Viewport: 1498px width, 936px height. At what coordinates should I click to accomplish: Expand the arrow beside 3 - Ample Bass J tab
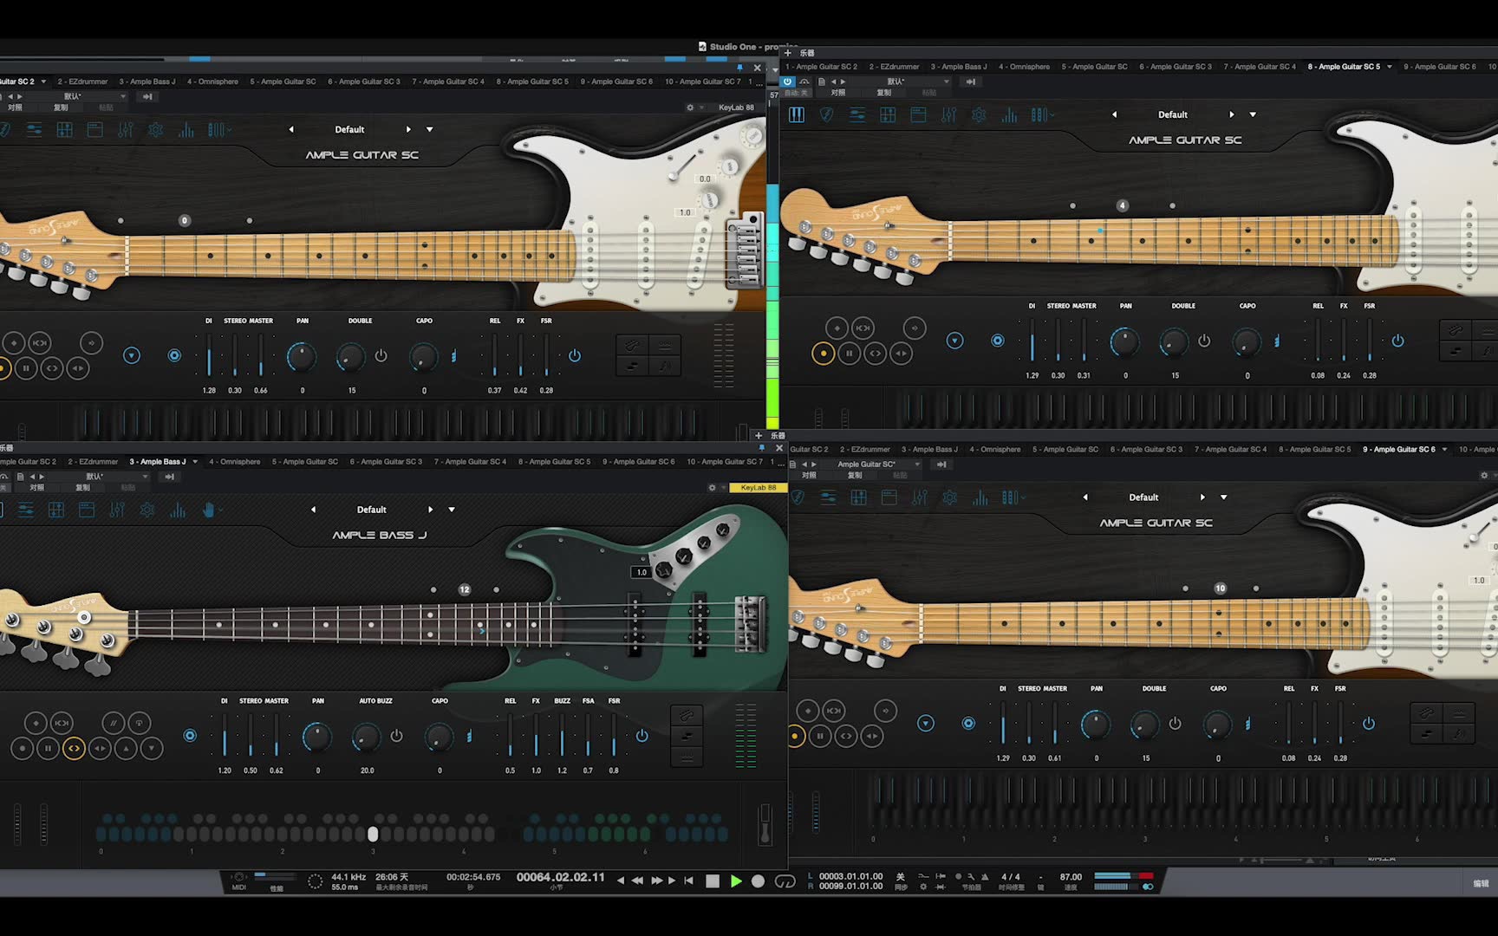pos(195,462)
